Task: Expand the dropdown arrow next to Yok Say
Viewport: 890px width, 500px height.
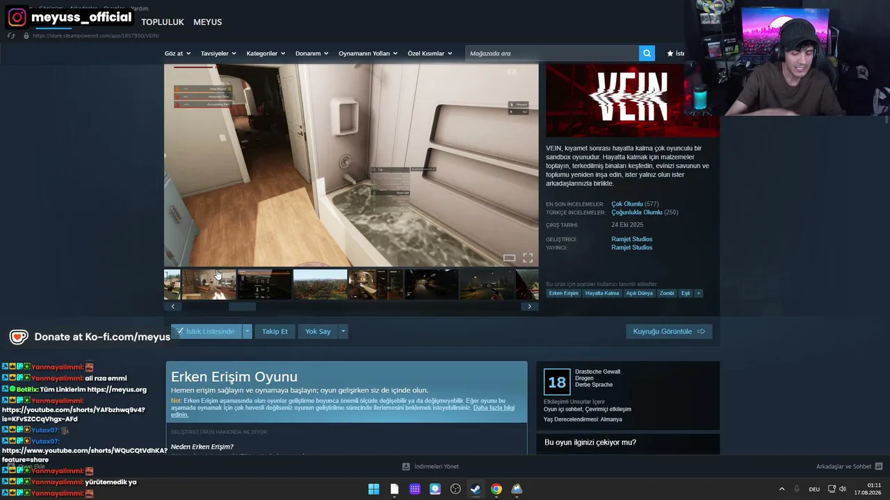Action: 343,331
